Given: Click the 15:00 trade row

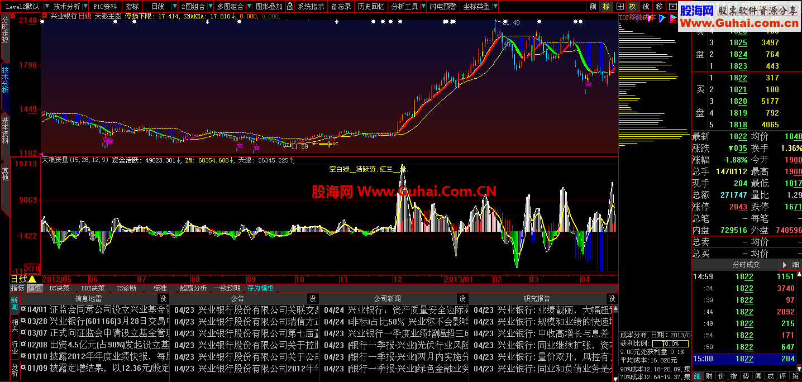Looking at the screenshot, I should point(744,359).
